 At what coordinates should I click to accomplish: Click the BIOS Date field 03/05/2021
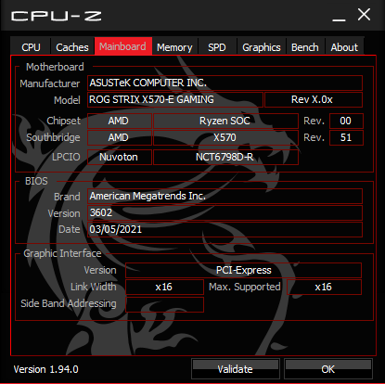tap(225, 229)
